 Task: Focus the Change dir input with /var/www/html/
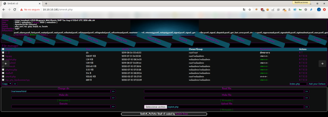point(61,91)
